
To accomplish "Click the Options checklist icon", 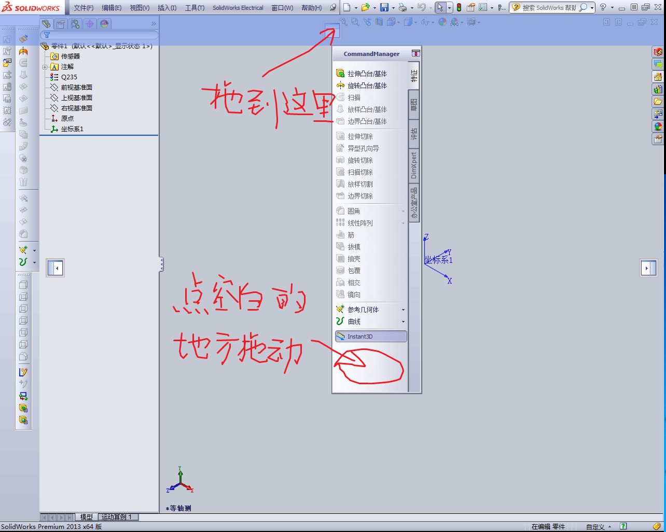I will (483, 7).
